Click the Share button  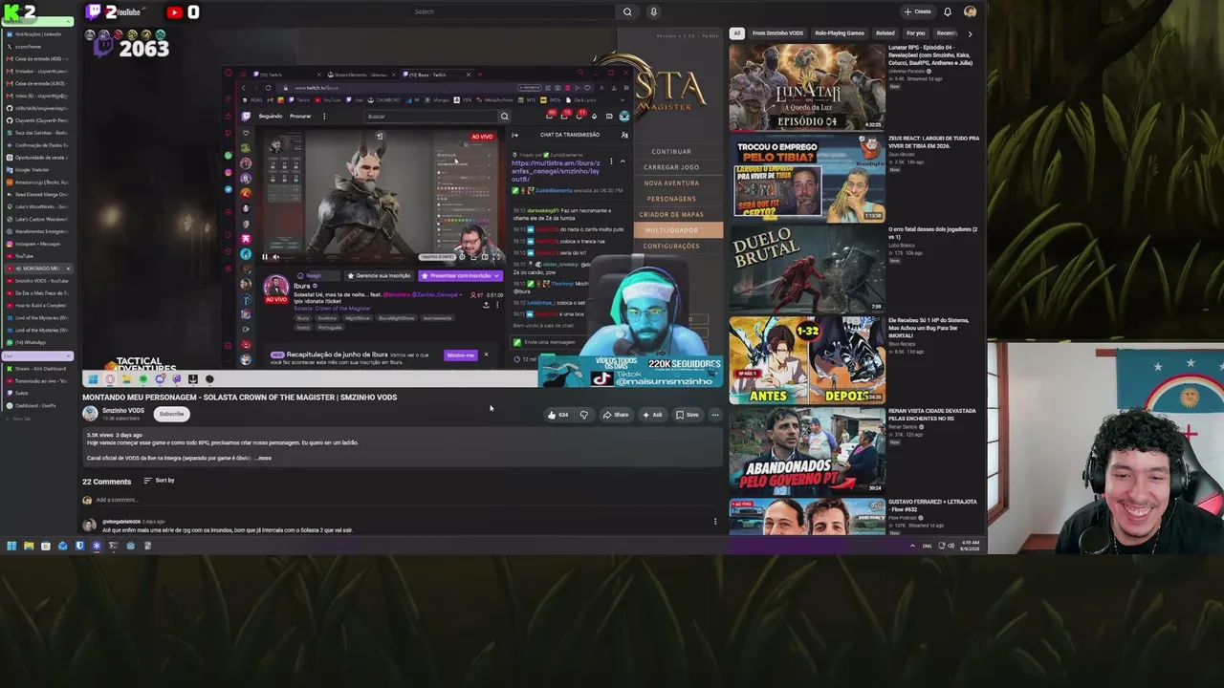pyautogui.click(x=615, y=415)
